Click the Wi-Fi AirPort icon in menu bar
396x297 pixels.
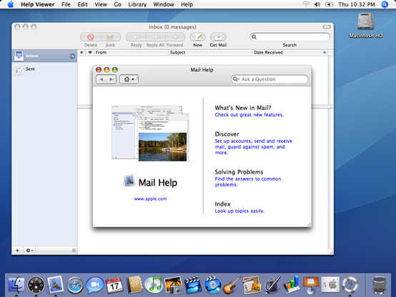pos(306,4)
